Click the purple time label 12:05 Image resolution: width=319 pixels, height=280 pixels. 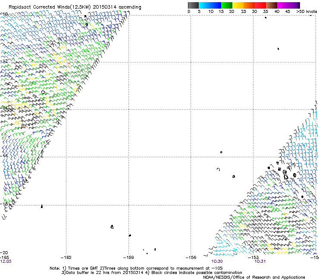click(x=6, y=261)
